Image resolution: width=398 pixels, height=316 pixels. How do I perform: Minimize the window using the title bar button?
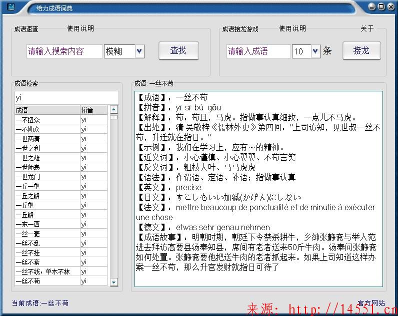pyautogui.click(x=372, y=6)
